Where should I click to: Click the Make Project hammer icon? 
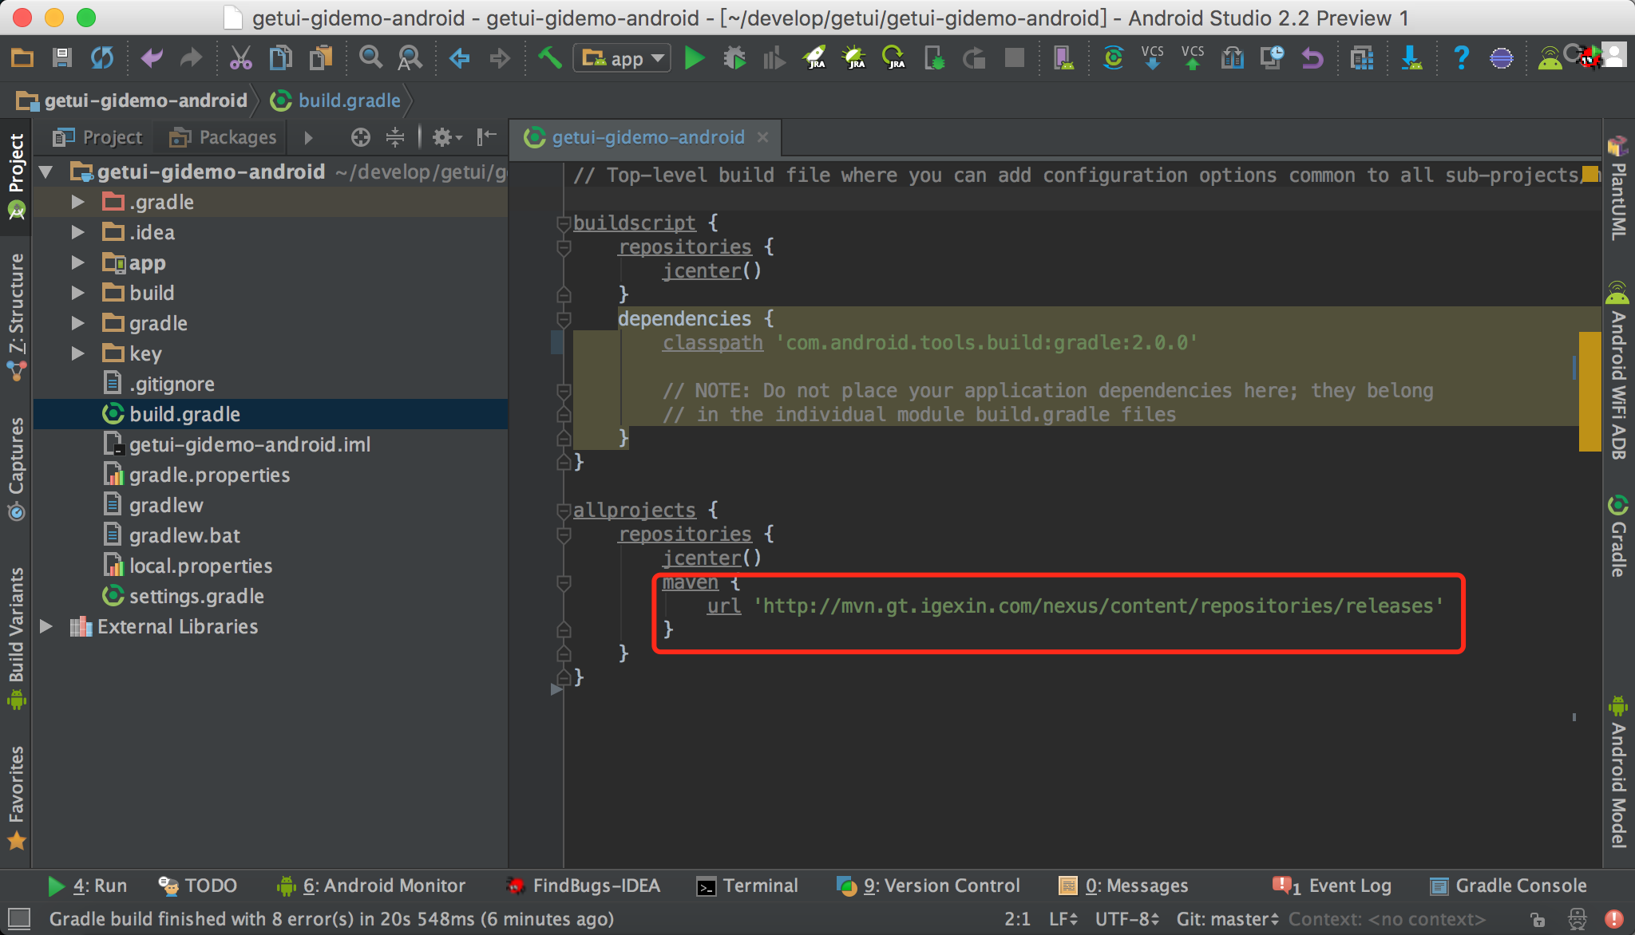coord(549,58)
